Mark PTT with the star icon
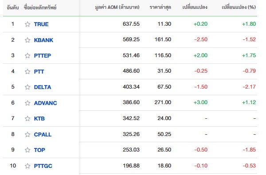 click(x=27, y=72)
